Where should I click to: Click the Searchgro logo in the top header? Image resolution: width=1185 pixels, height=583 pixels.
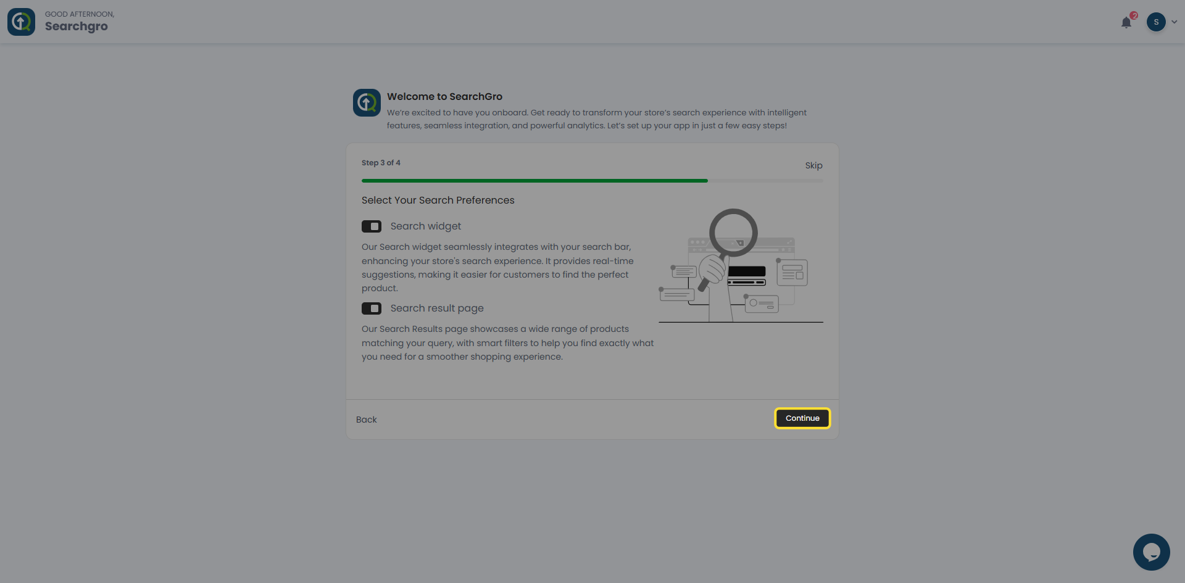click(x=21, y=22)
